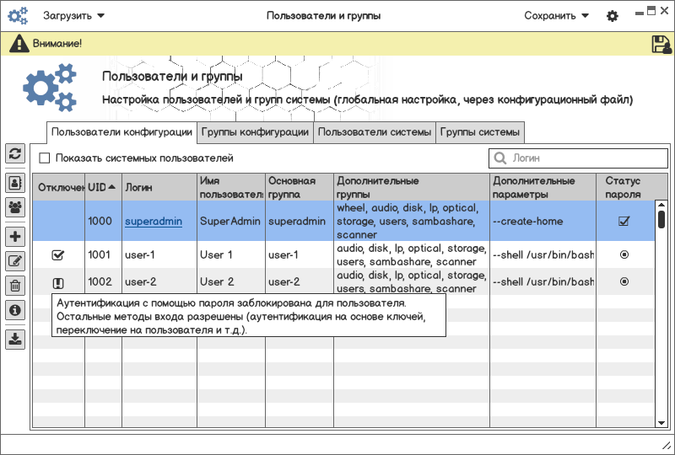675x455 pixels.
Task: Click the save-with-lock icon in the warning bar
Action: coord(661,45)
